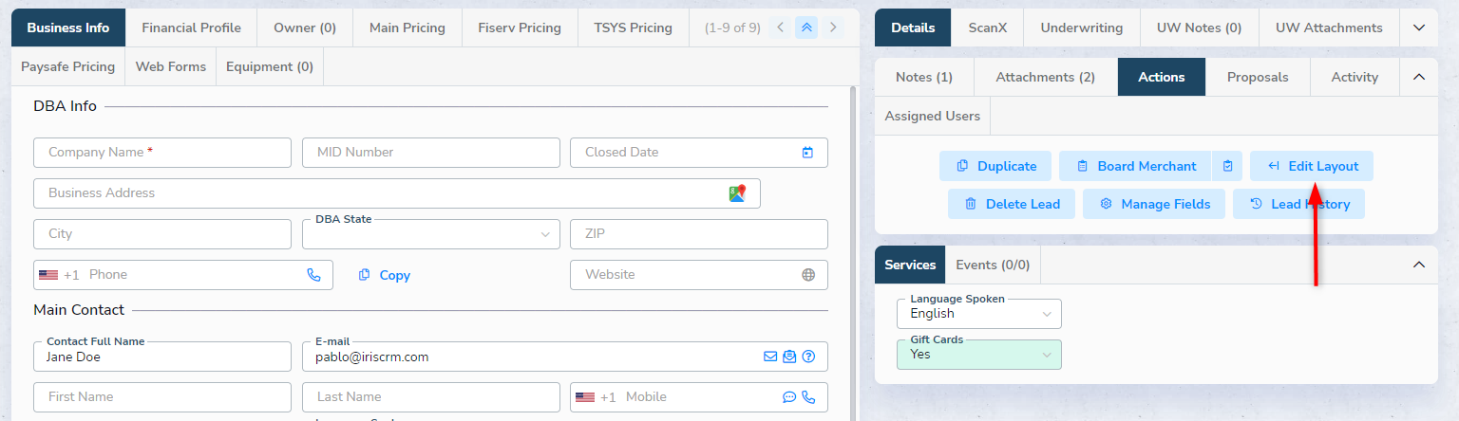Open Google Maps icon in Business Address
This screenshot has height=421, width=1459.
[737, 193]
